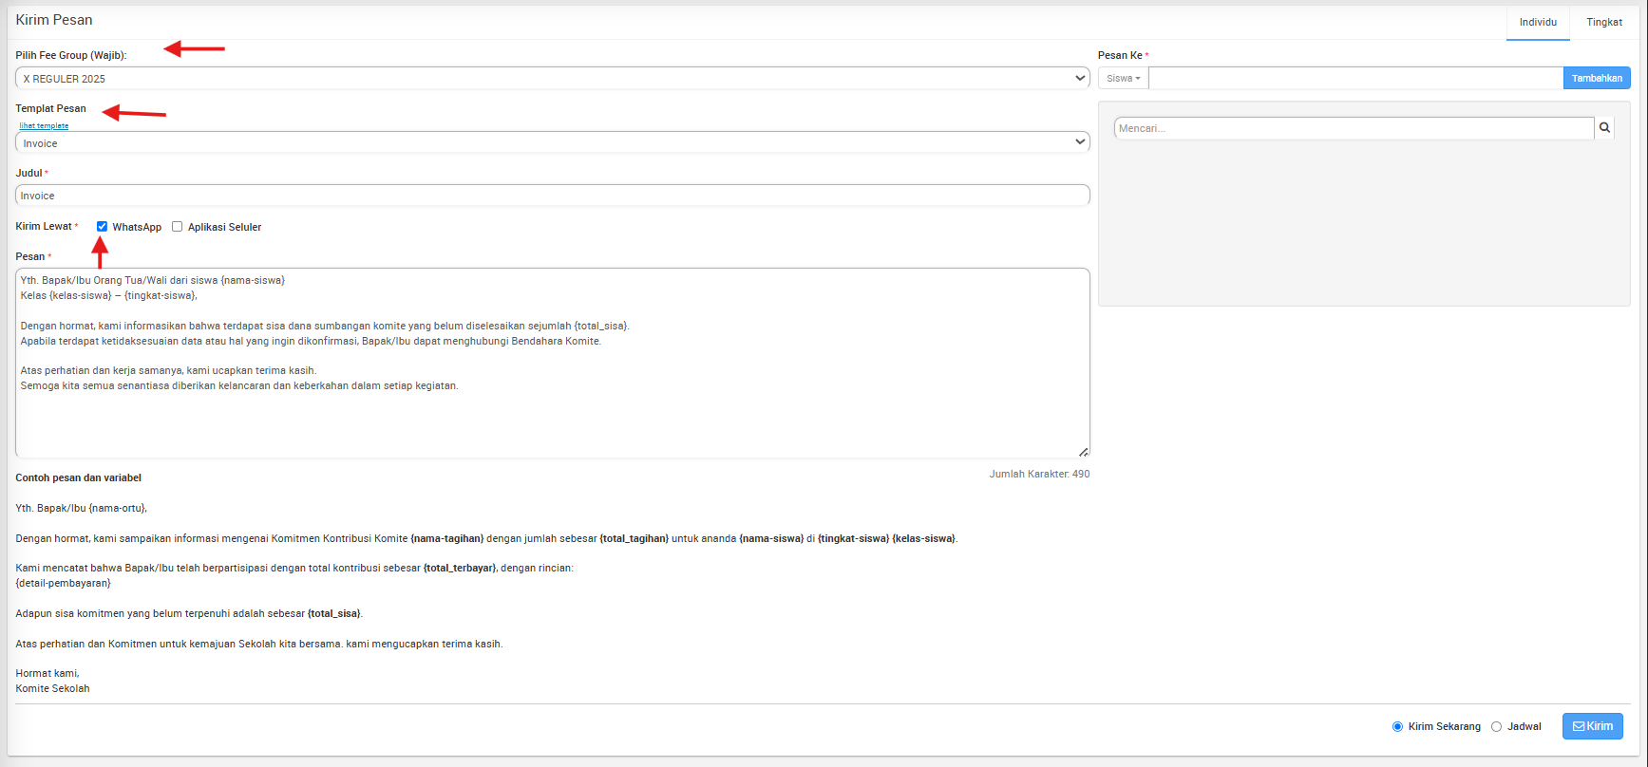Click the Mencari search field
Viewport: 1648px width, 767px height.
(1354, 128)
